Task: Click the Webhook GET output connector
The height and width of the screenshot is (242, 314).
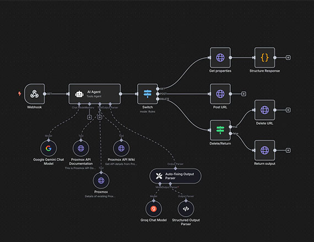Action: (45, 94)
